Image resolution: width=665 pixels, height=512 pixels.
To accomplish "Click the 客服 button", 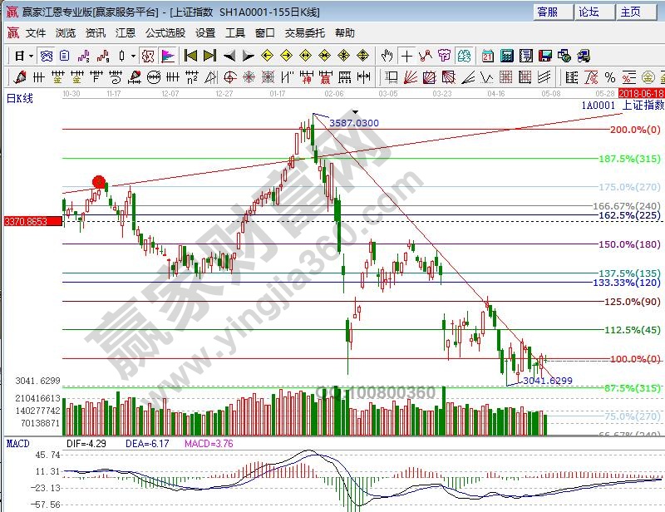I will pyautogui.click(x=554, y=12).
